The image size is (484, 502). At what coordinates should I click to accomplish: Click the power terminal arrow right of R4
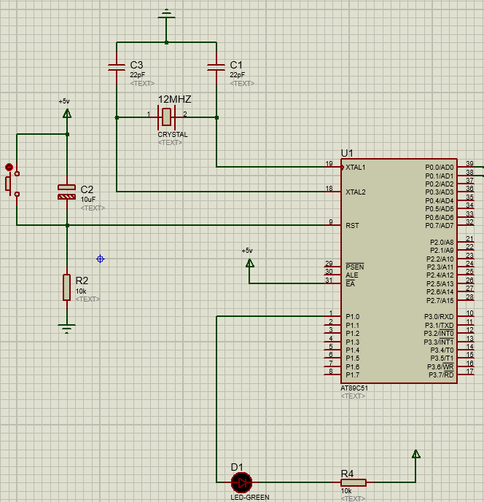click(x=415, y=455)
